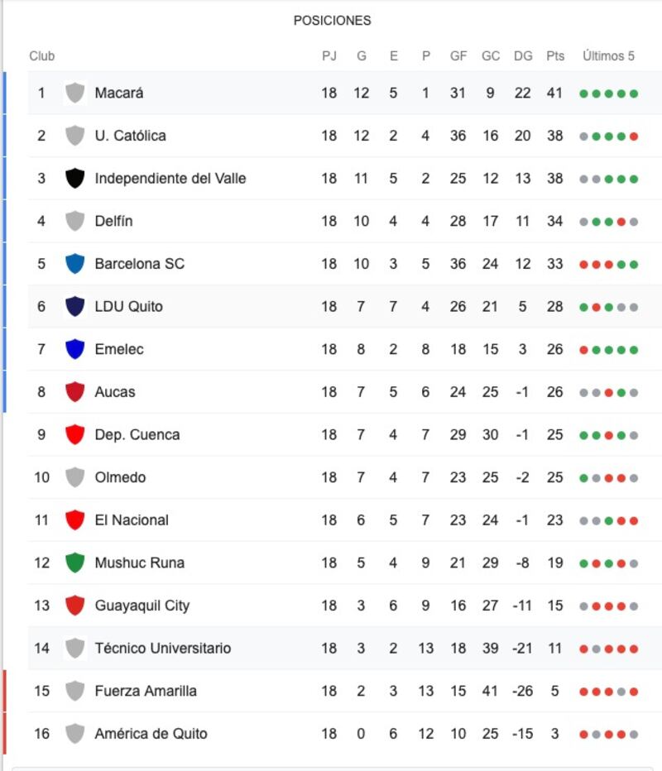Click the Barcelona SC blue shield icon

point(74,264)
